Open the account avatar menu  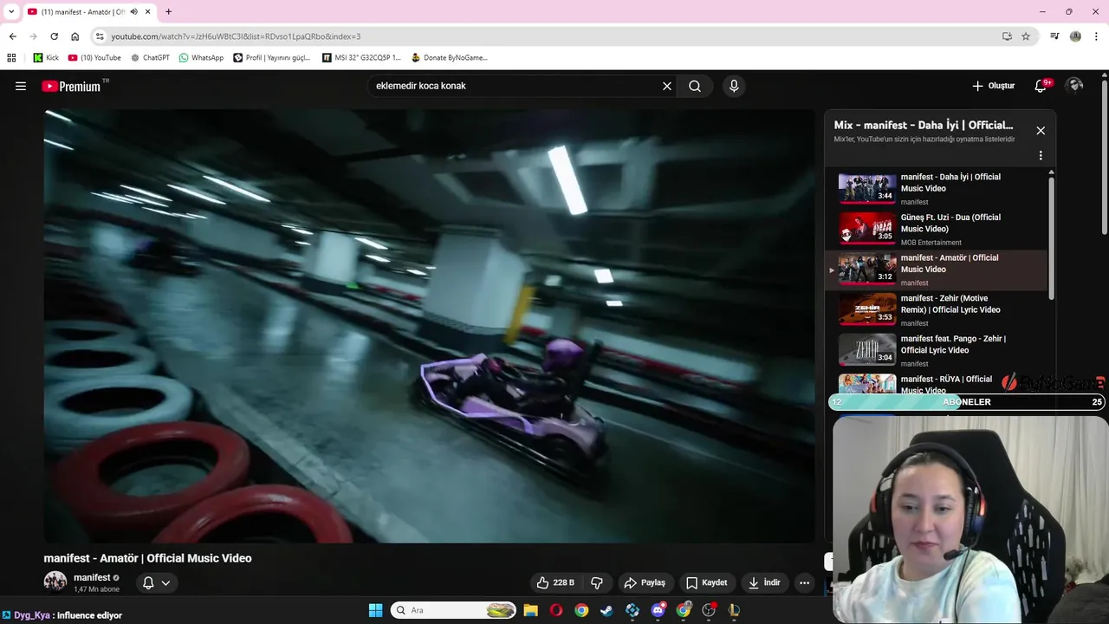coord(1074,85)
